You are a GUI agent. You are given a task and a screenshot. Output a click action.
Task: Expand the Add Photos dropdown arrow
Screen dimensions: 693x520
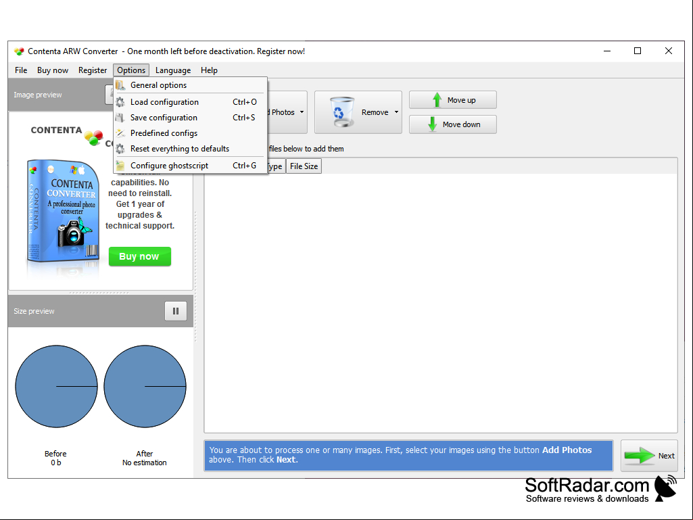302,112
